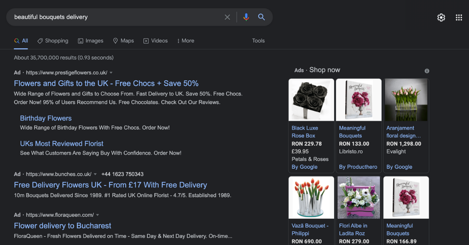
Task: Switch to the Images tab
Action: [x=91, y=41]
